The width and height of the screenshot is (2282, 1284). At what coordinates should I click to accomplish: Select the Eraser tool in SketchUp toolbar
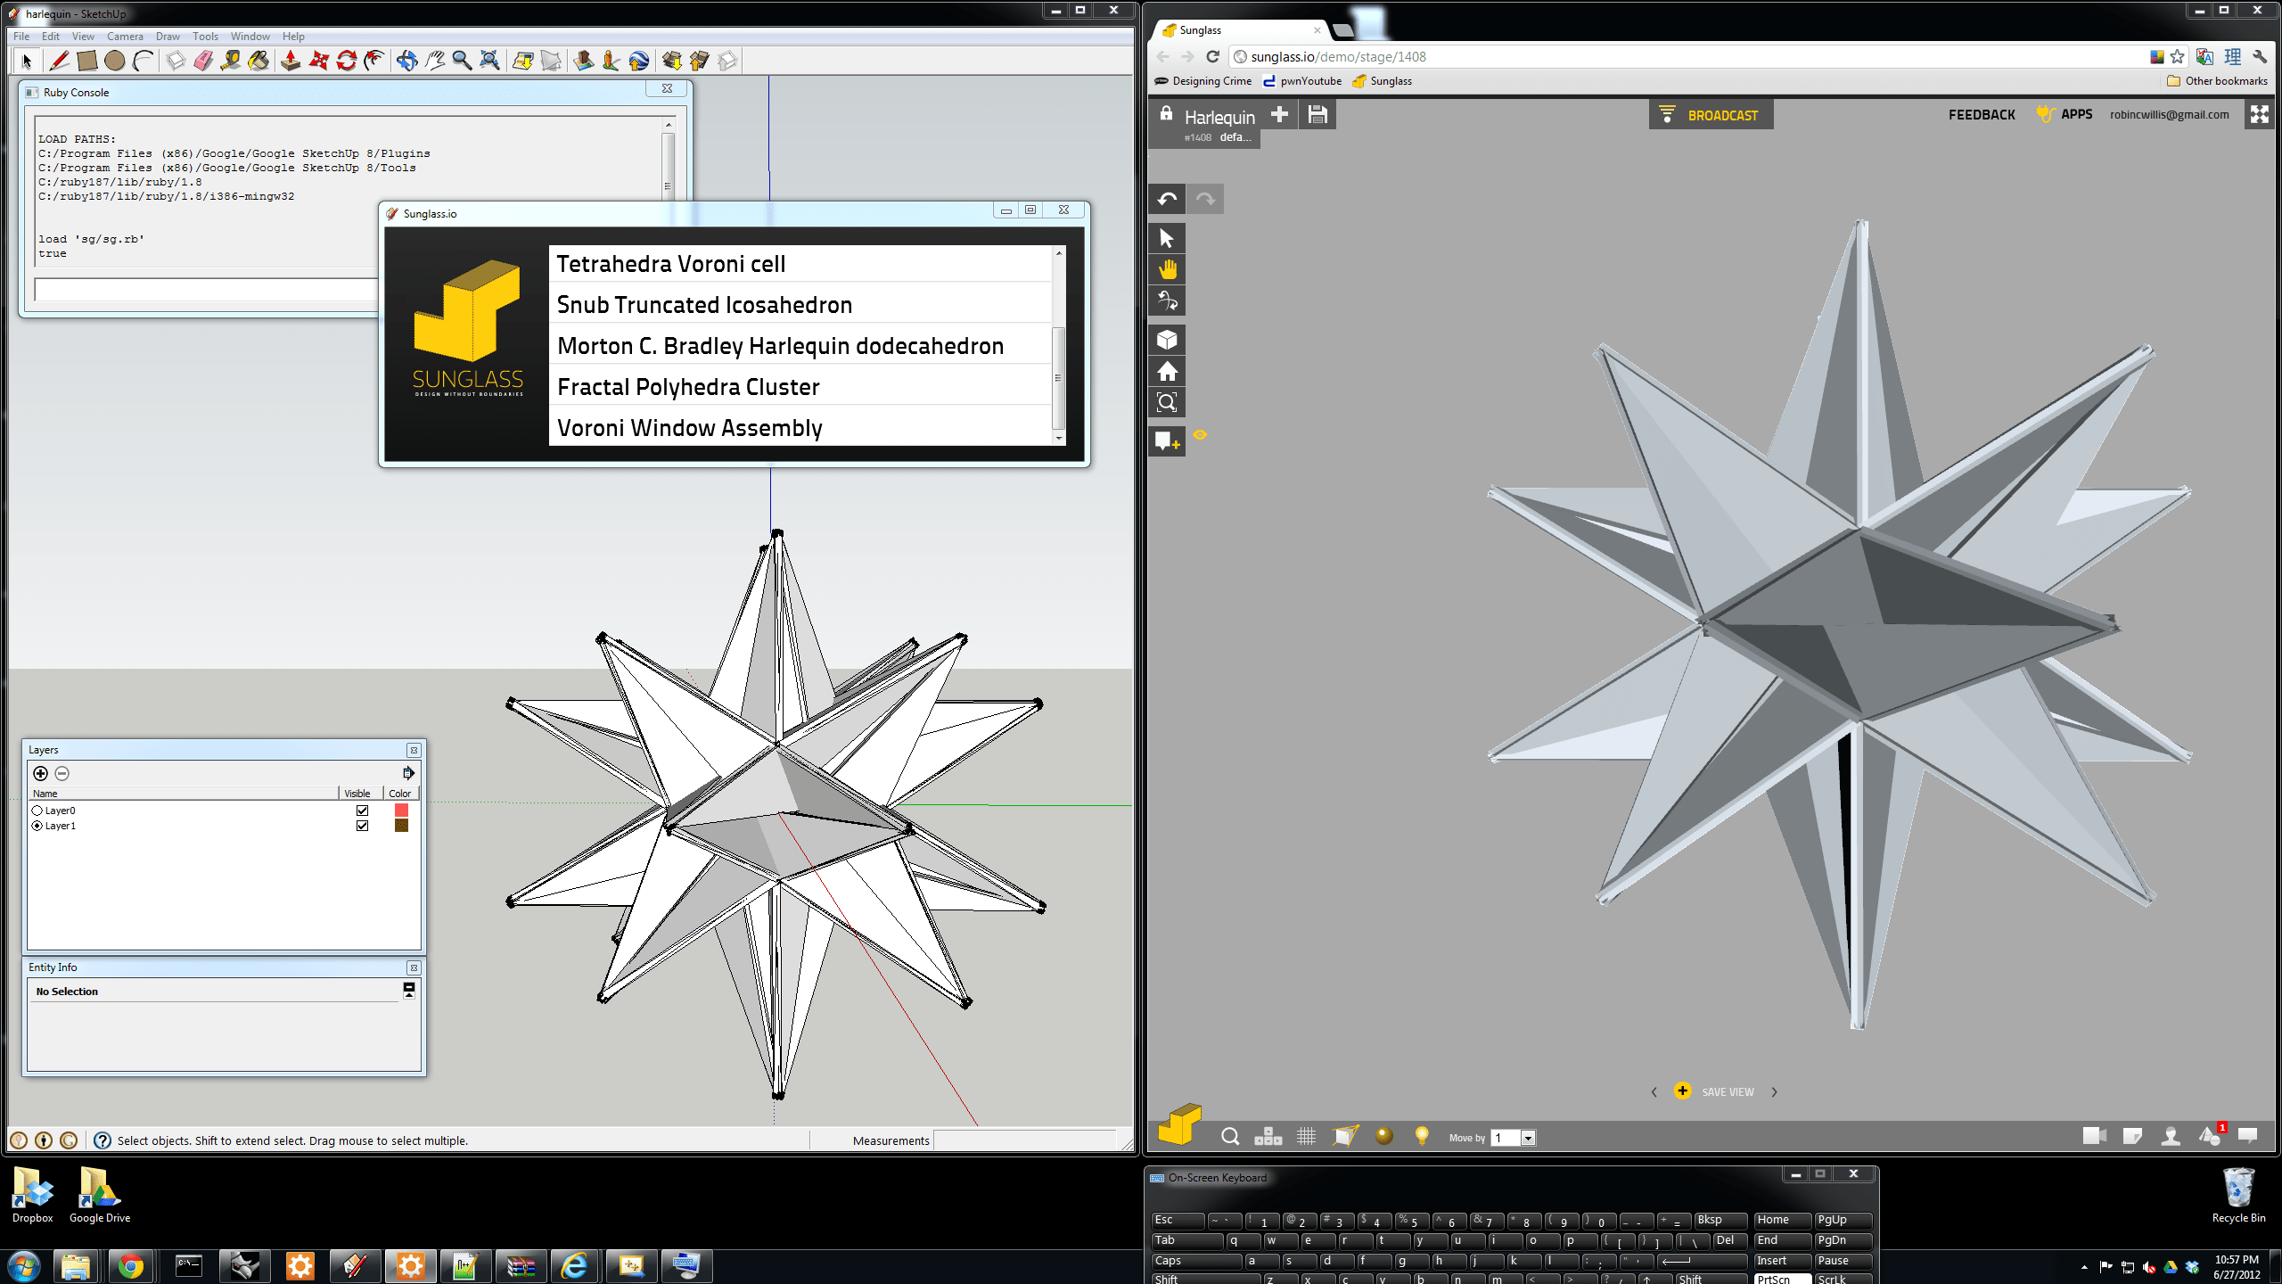point(203,61)
